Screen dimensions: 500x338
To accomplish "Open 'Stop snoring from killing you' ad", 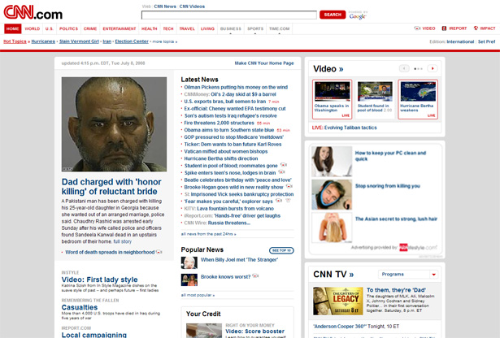I will point(388,186).
